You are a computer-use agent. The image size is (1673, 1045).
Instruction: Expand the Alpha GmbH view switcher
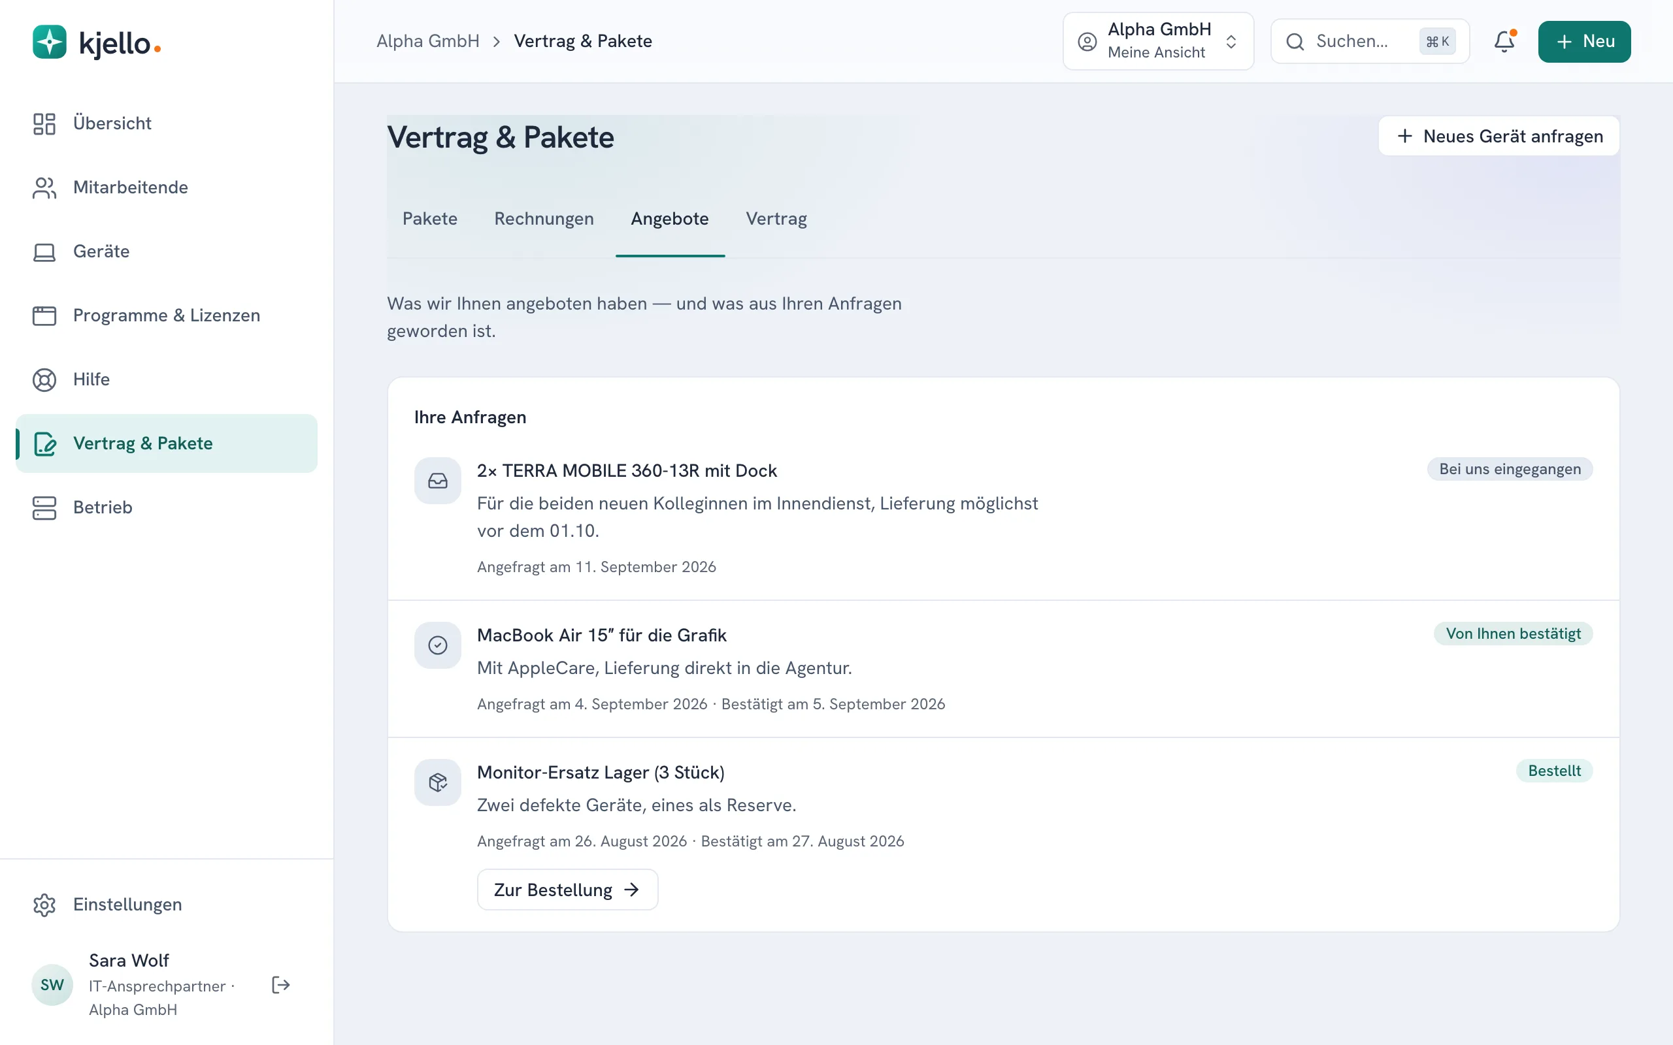(x=1158, y=41)
